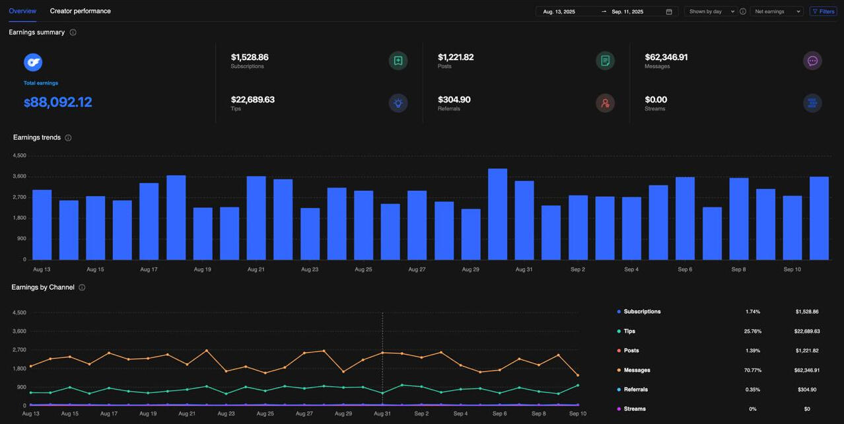Image resolution: width=844 pixels, height=424 pixels.
Task: Click the Referrals person icon
Action: 605,103
